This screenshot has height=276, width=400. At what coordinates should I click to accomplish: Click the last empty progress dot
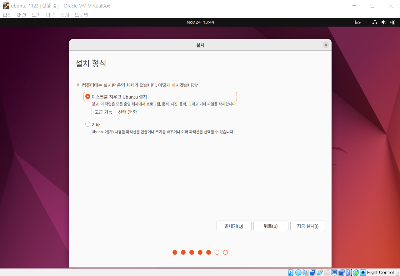click(x=225, y=252)
